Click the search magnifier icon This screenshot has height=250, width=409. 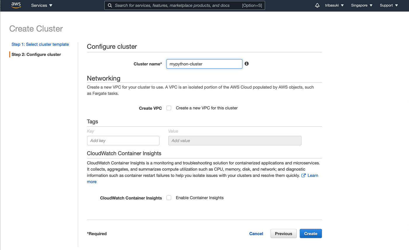(110, 5)
